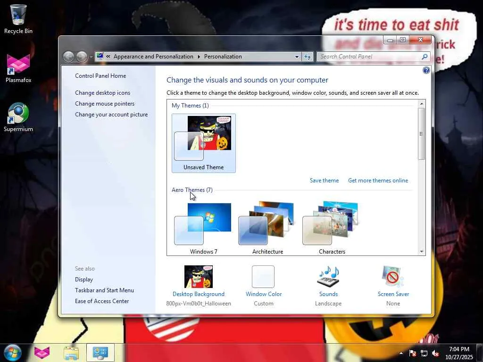Launch Plasmafox from the desktop shortcut

coord(18,68)
